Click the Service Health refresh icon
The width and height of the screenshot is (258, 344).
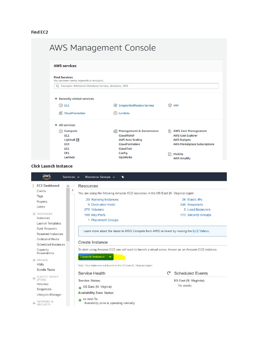coord(169,273)
